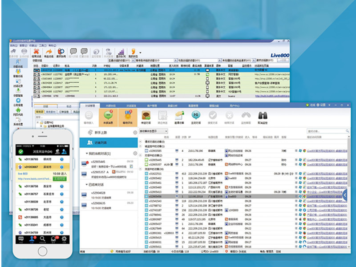Tap the green checkmark status icon on phone
Image resolution: width=356 pixels, height=267 pixels.
21,152
